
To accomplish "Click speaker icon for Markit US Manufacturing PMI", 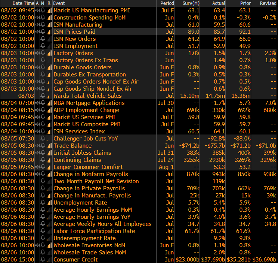I will point(37,10).
